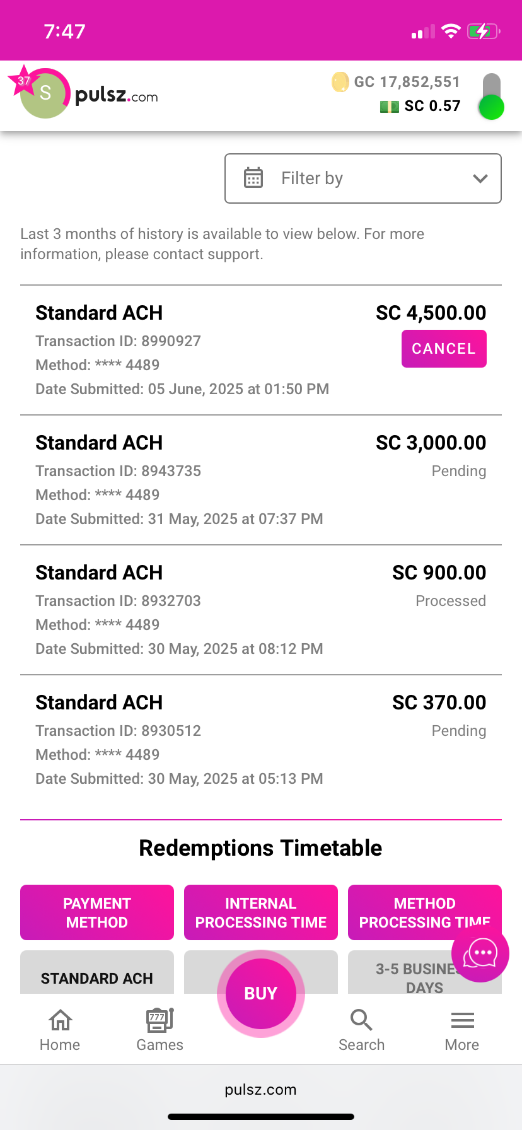The width and height of the screenshot is (522, 1130).
Task: Click the pulsz.com logo
Action: (117, 96)
